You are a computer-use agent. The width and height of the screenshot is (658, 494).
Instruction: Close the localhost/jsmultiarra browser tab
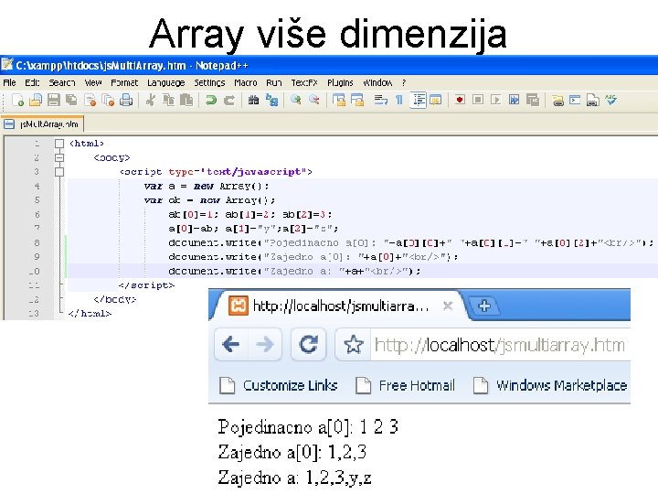pos(448,306)
